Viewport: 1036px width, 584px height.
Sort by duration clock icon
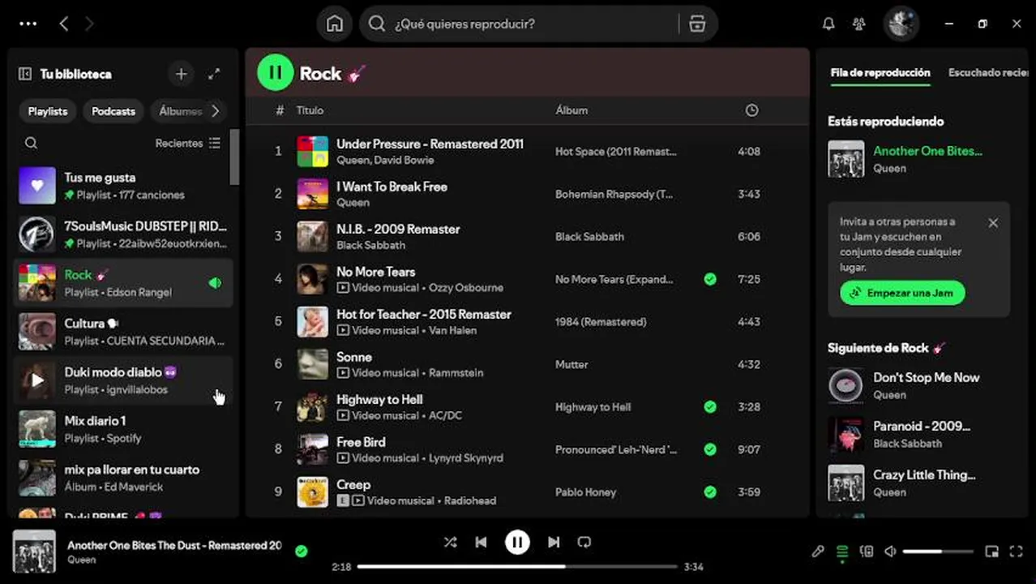pos(751,110)
